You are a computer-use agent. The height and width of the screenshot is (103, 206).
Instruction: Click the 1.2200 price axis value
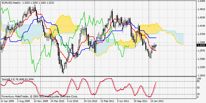point(201,67)
